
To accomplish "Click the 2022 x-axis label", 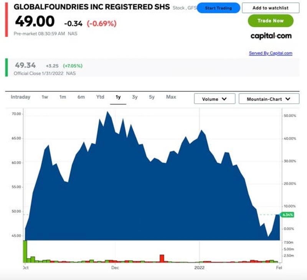I will click(199, 268).
